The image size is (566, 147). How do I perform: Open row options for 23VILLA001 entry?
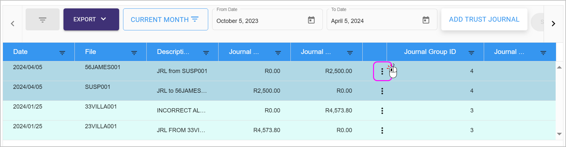click(x=382, y=131)
